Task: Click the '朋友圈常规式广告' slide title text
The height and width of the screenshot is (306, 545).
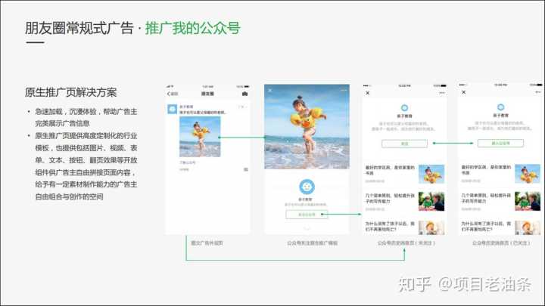Action: tap(79, 28)
